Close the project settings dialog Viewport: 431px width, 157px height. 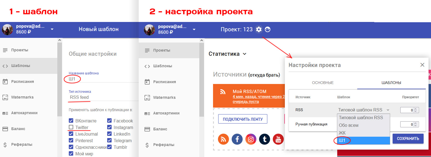coord(422,65)
